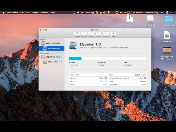This screenshot has width=176, height=132.
Task: Click the overlapping squares menu bar icon
Action: [x=97, y=12]
